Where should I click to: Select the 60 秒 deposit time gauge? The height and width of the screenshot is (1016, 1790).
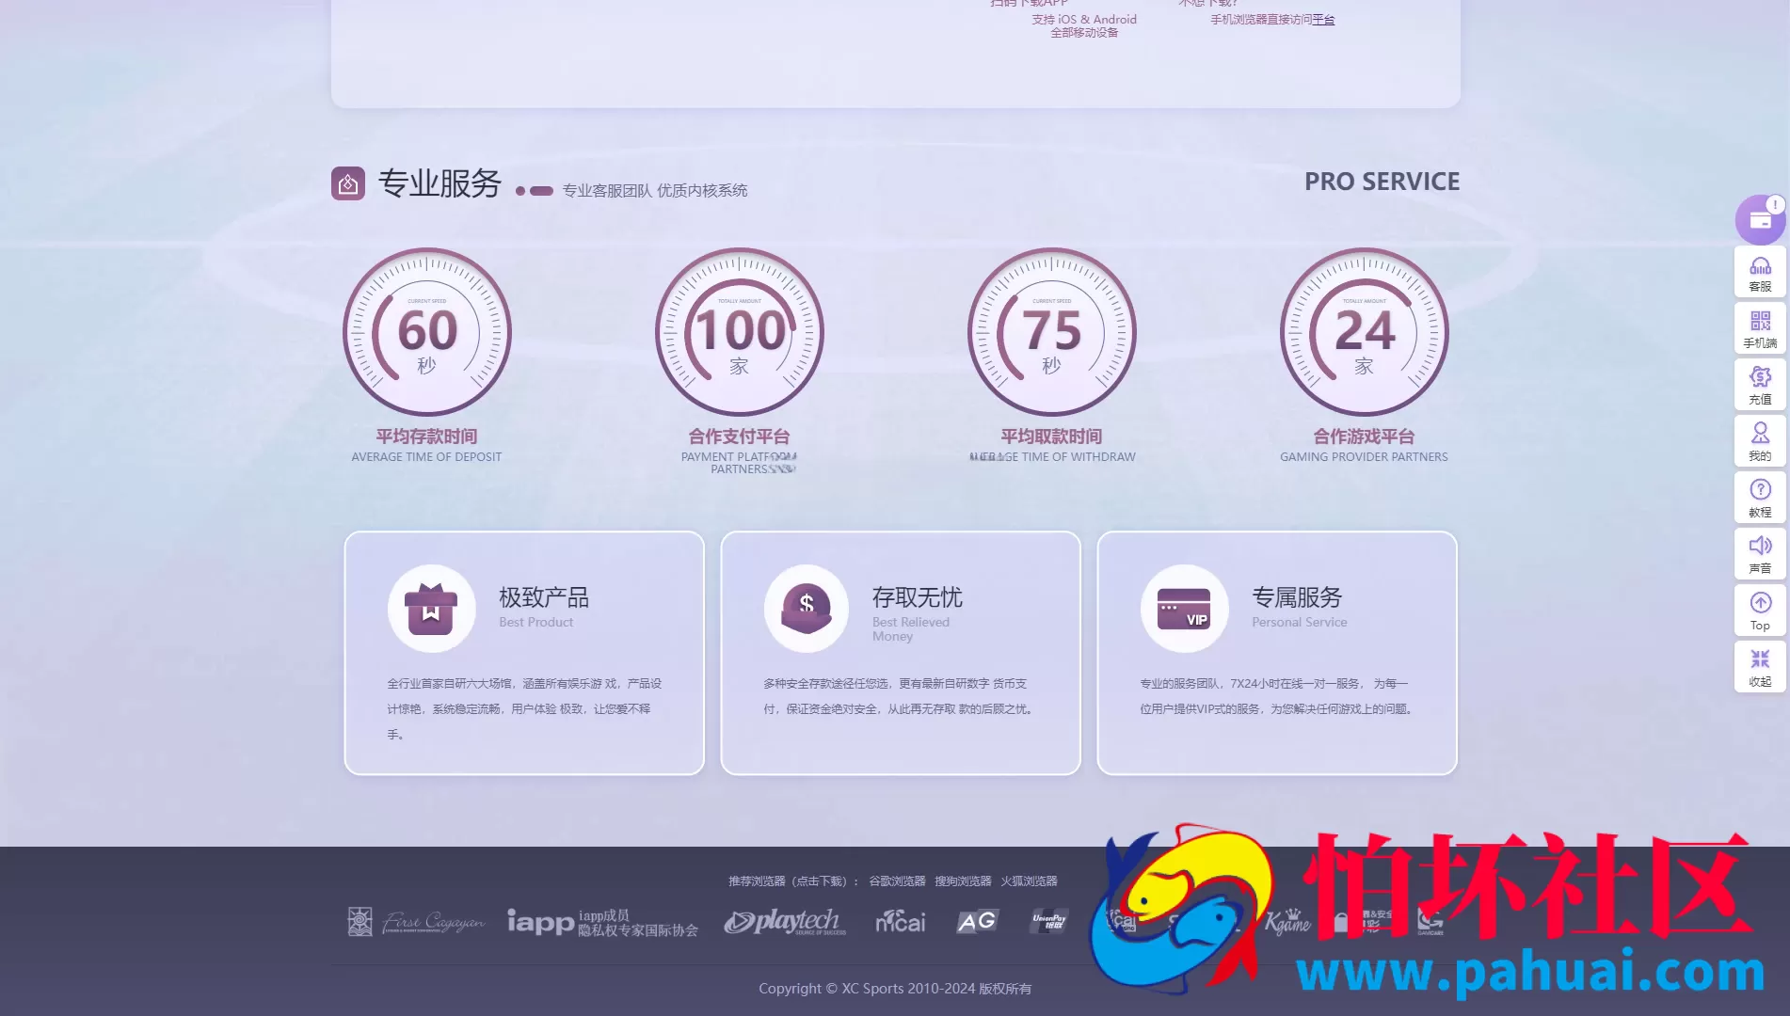(x=427, y=332)
